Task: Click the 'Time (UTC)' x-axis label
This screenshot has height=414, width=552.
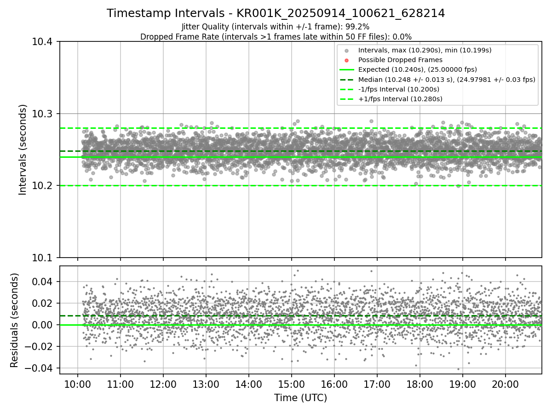Action: (300, 398)
